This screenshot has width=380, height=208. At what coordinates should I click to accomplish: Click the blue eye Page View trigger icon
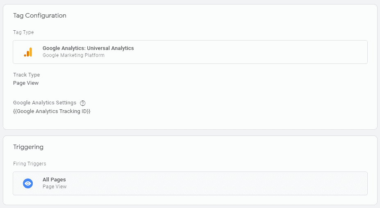[x=28, y=183]
